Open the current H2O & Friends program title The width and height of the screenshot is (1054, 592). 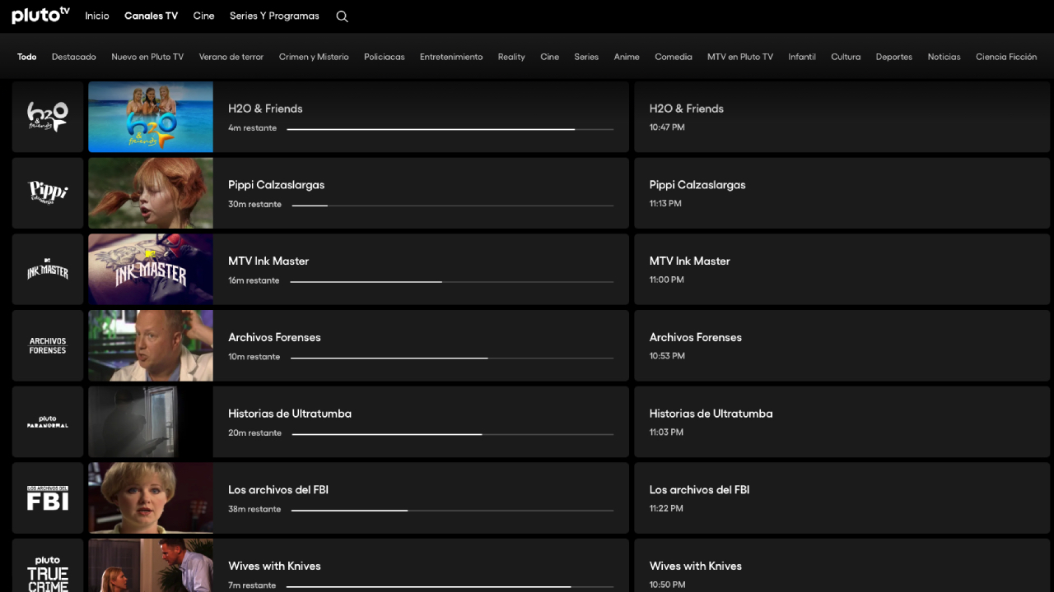click(265, 109)
